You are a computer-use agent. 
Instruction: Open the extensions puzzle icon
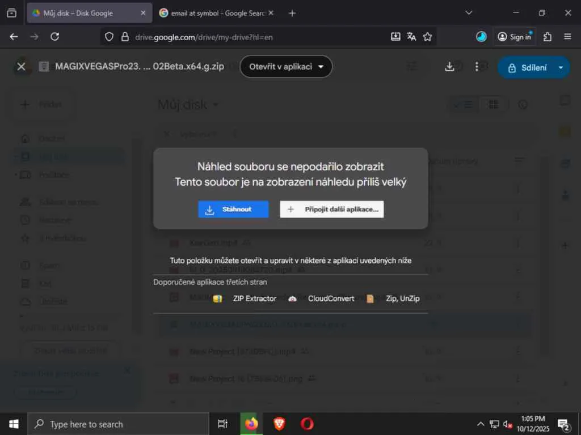coord(548,37)
